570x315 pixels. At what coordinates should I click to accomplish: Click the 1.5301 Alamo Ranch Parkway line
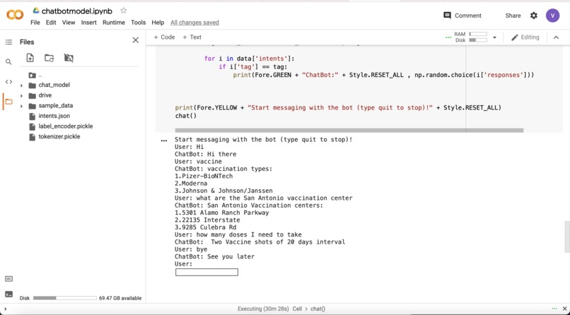[222, 213]
